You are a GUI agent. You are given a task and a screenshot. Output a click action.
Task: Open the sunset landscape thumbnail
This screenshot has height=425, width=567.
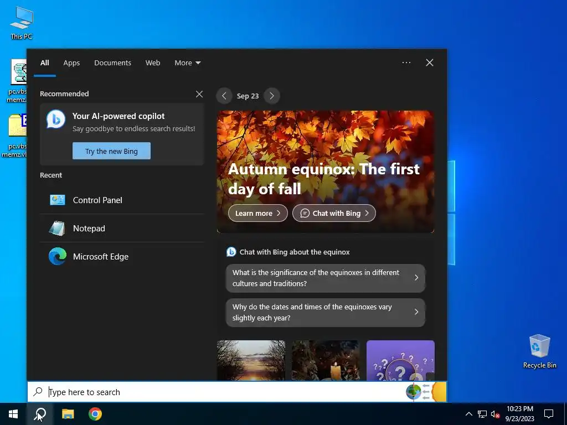(x=251, y=360)
